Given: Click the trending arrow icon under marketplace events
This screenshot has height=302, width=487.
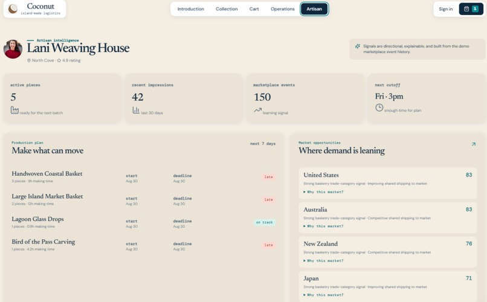Looking at the screenshot, I should click(257, 110).
